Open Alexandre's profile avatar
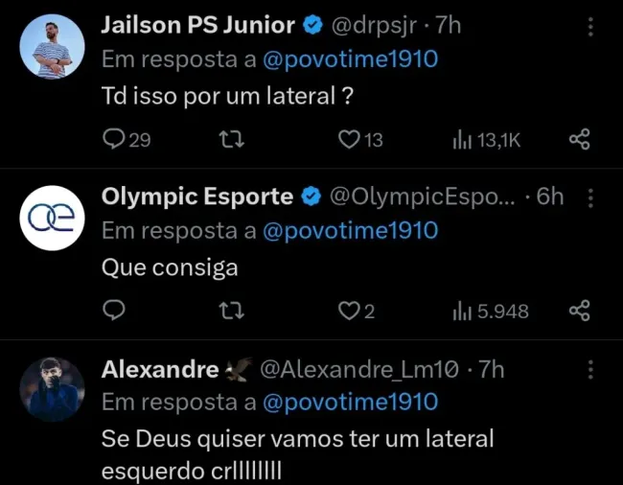Screen dimensions: 623x485 pos(52,389)
